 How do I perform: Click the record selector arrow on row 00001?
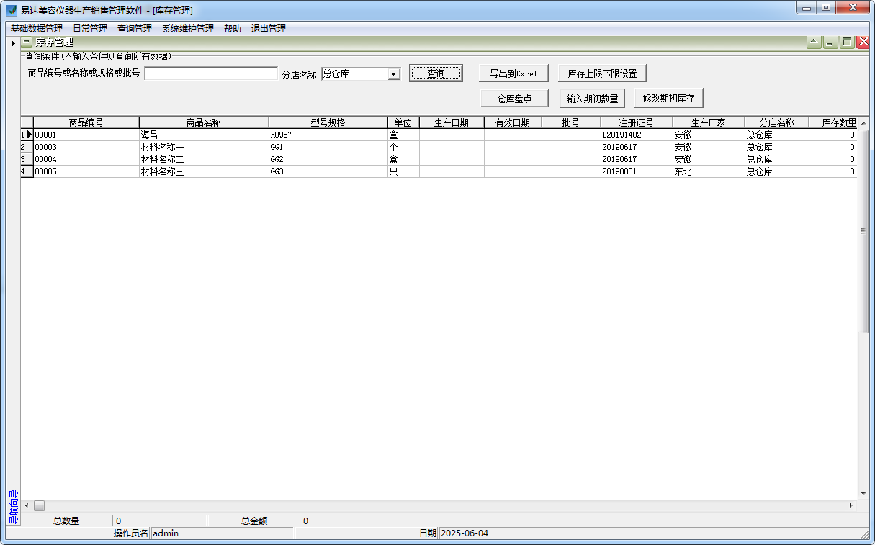click(27, 135)
